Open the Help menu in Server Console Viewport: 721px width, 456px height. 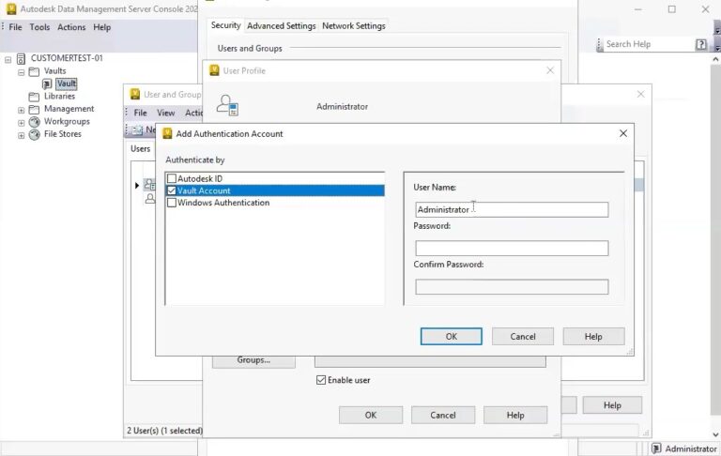click(x=101, y=27)
